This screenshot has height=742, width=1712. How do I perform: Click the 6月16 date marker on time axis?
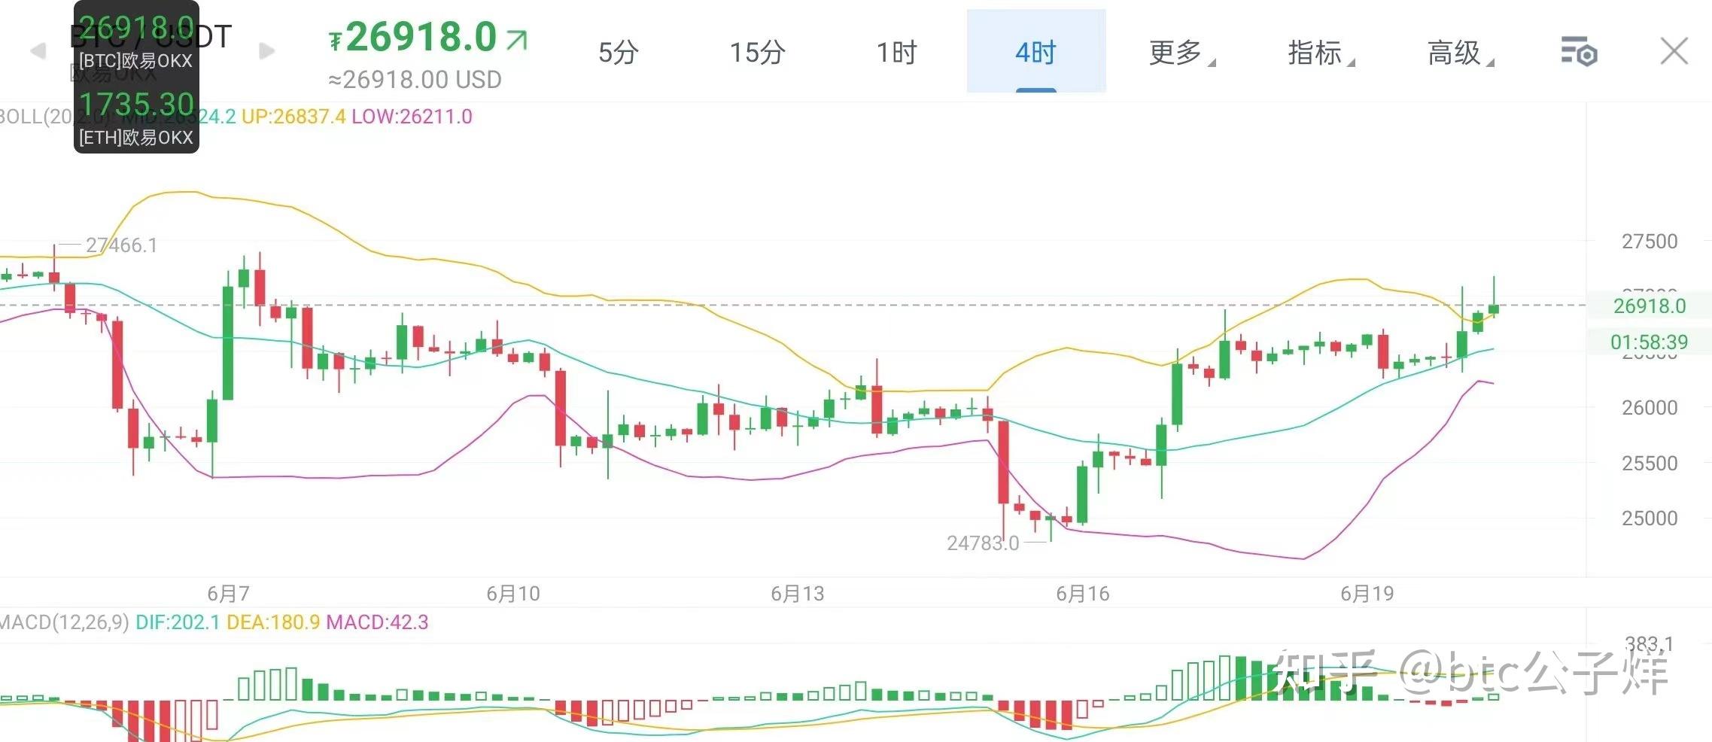point(1082,594)
